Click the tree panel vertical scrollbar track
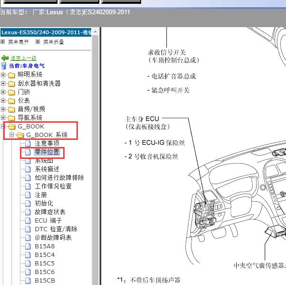 [95, 160]
